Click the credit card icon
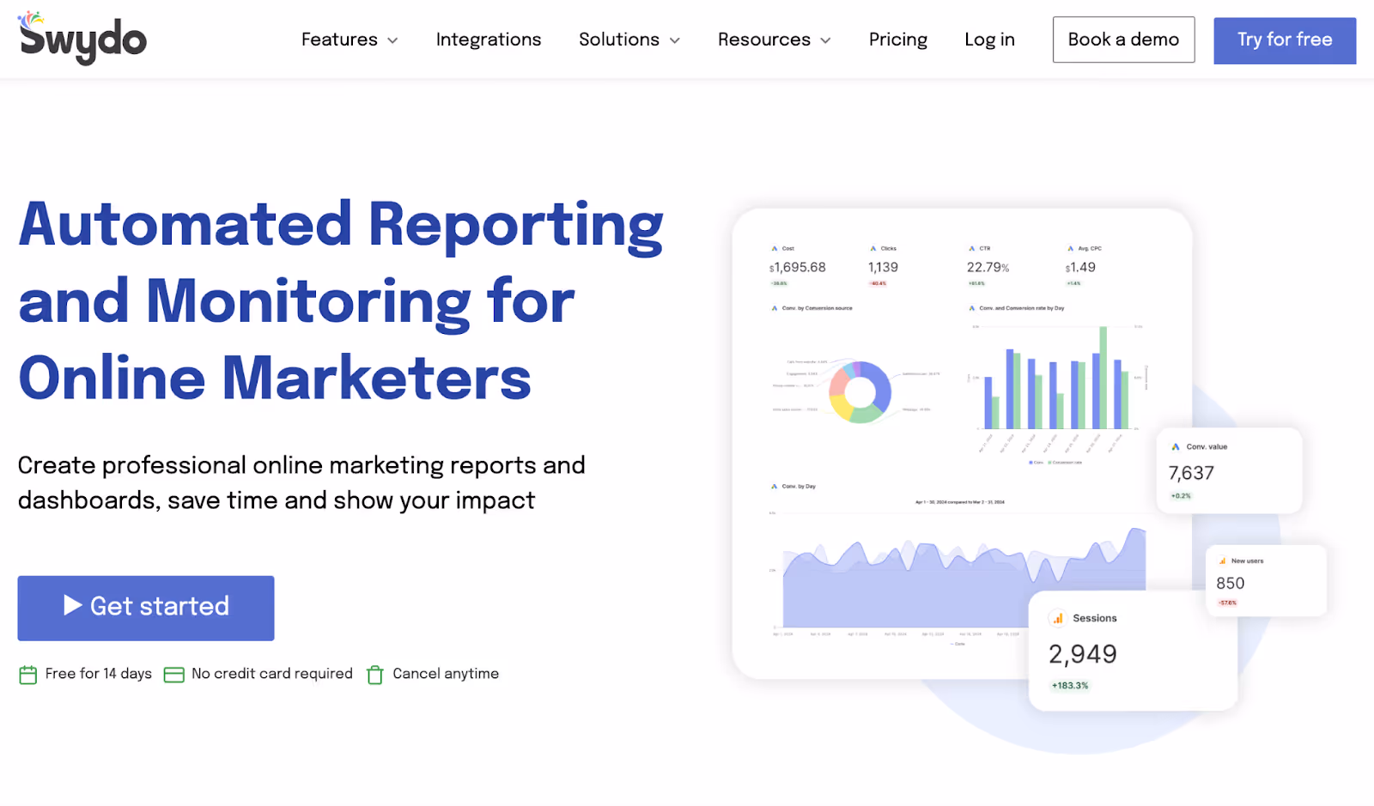This screenshot has height=806, width=1374. [173, 675]
